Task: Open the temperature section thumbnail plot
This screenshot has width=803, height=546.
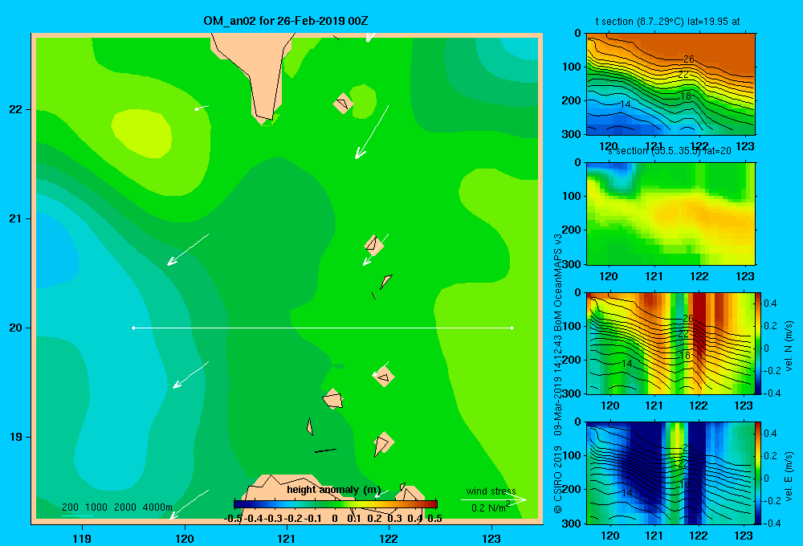Action: (x=671, y=84)
